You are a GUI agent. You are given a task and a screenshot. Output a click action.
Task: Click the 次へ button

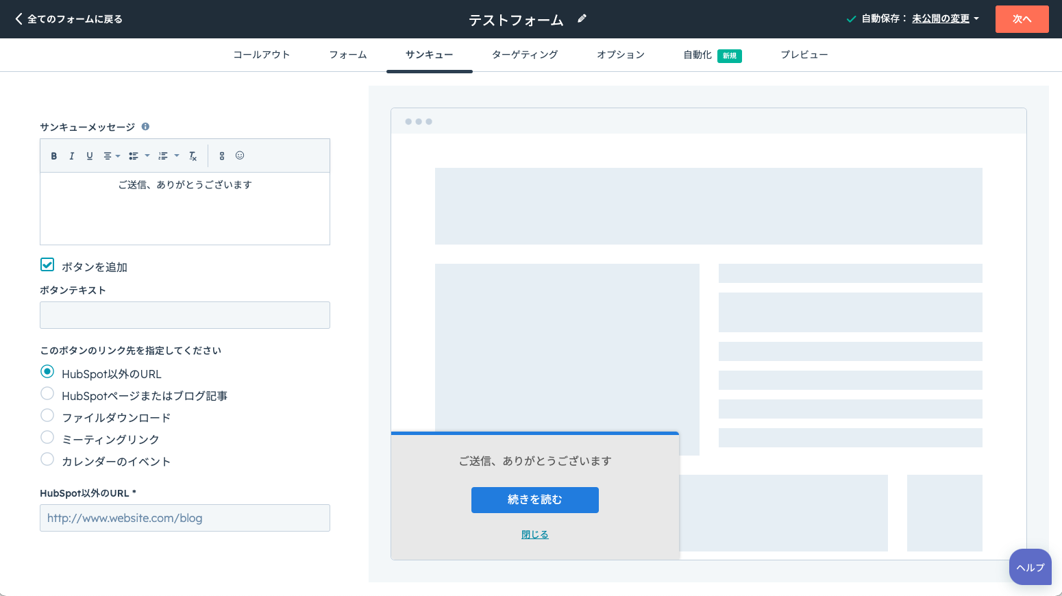tap(1022, 19)
